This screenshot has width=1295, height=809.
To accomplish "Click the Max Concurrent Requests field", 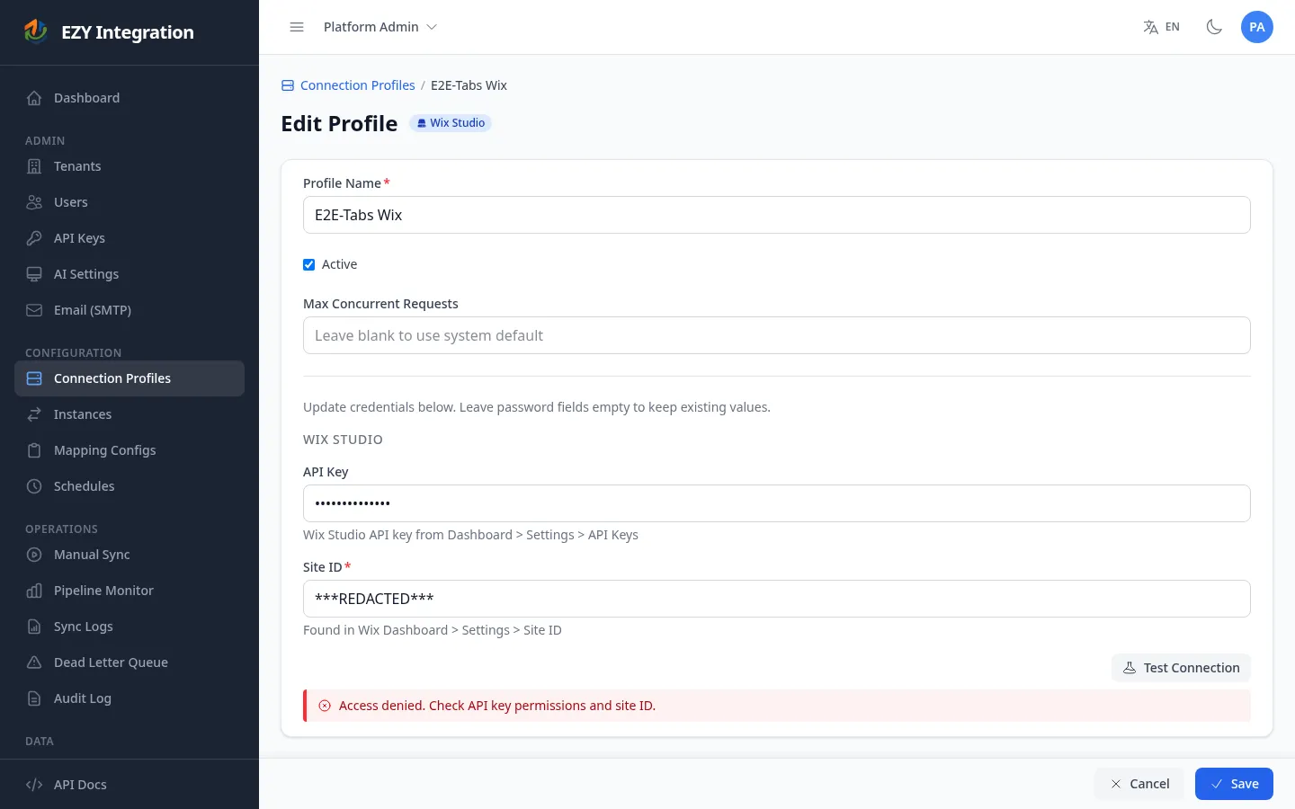I will coord(777,335).
